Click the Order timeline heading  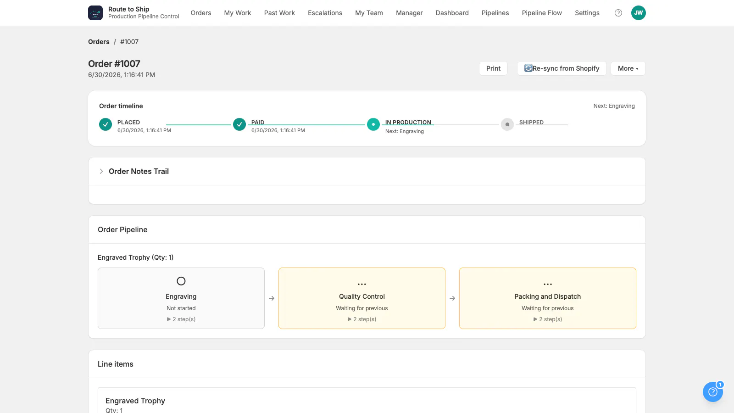click(121, 106)
